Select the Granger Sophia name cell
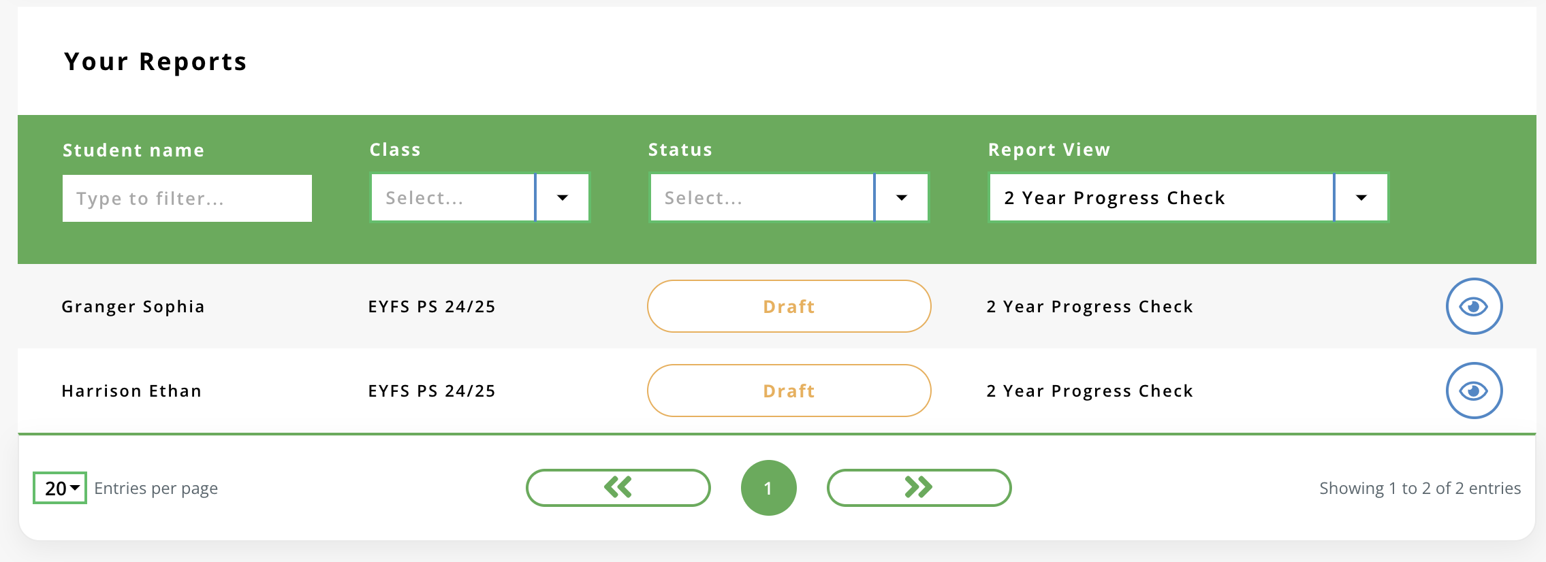 [x=133, y=307]
